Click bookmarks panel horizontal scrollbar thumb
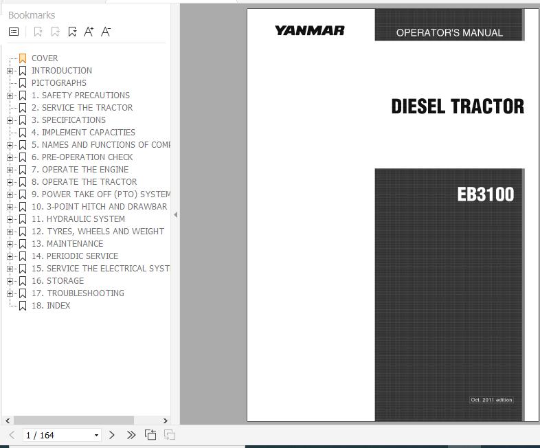This screenshot has height=448, width=540. pos(74,421)
